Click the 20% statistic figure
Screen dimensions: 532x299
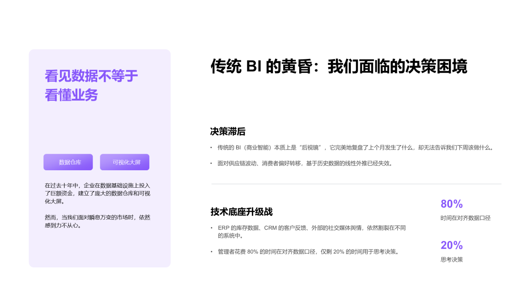coord(451,245)
